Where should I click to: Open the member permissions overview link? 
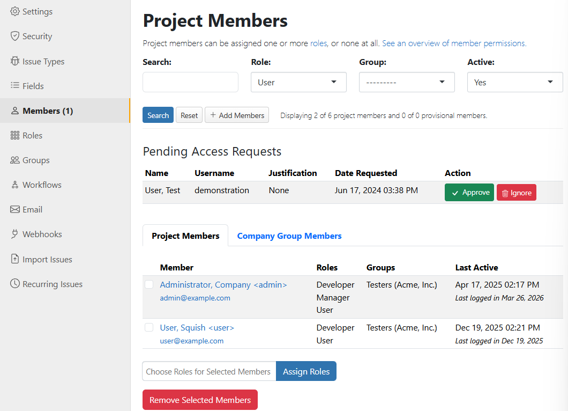pos(453,43)
